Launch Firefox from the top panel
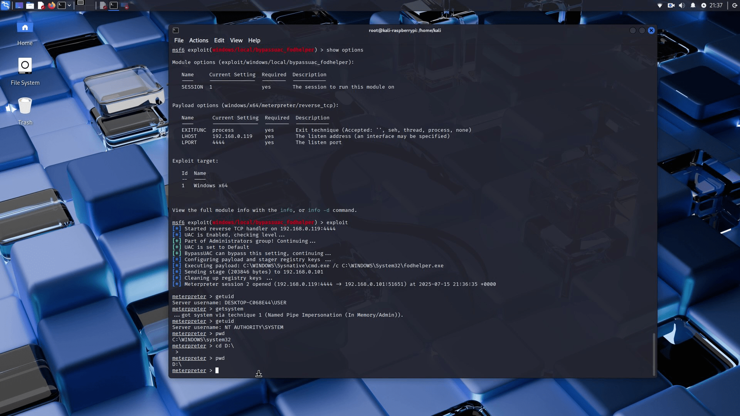 (x=52, y=5)
